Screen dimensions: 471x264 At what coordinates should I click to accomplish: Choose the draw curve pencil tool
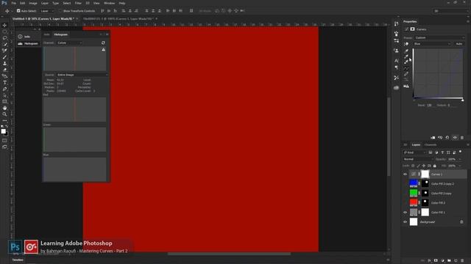pos(406,73)
